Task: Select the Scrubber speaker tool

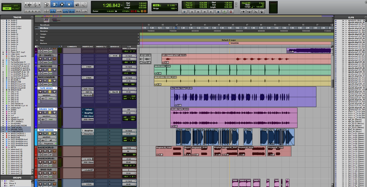Action: pyautogui.click(x=77, y=4)
